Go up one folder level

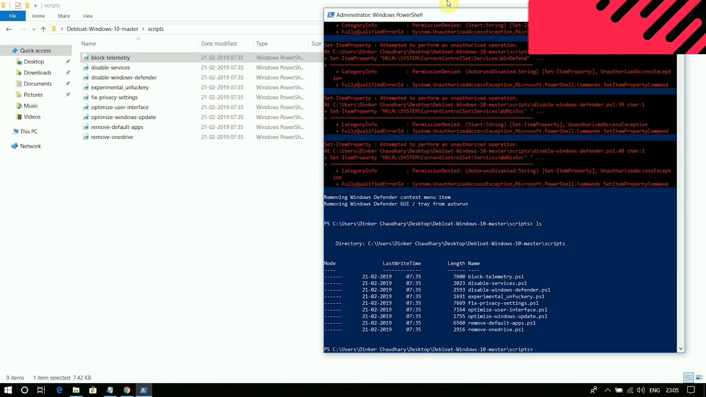pos(43,29)
